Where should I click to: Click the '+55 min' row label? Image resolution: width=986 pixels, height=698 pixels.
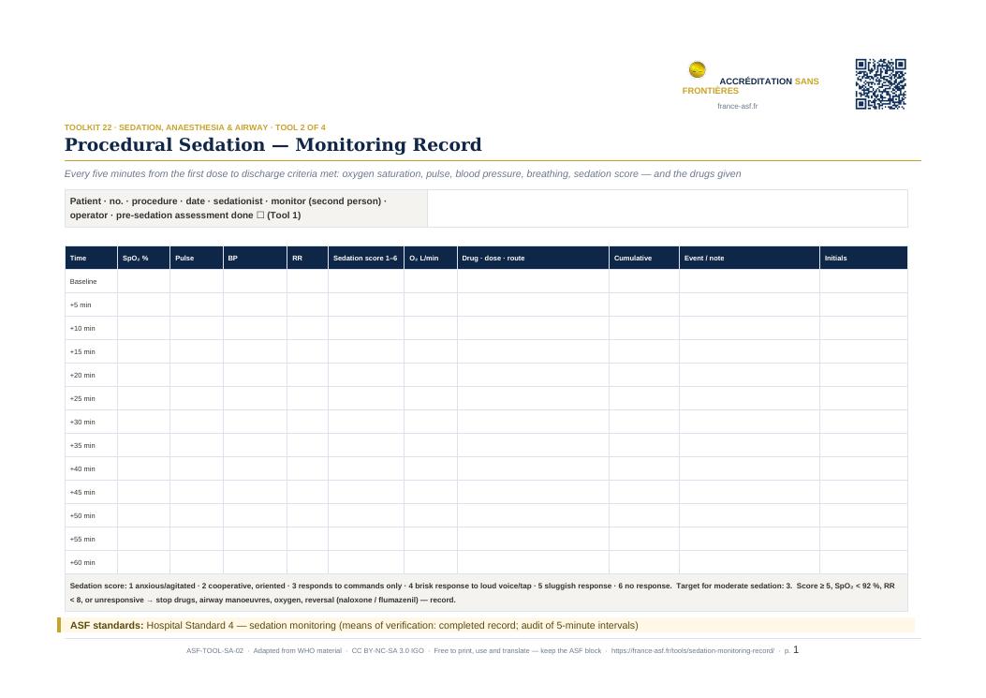(x=82, y=539)
